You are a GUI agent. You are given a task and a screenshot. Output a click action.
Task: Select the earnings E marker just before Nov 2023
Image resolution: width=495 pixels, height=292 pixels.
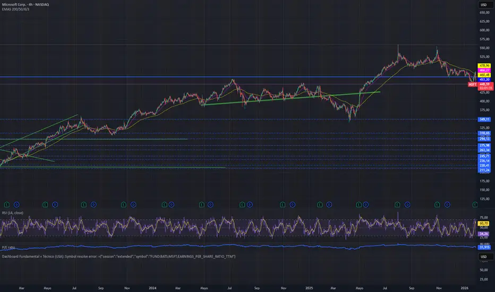(123, 204)
